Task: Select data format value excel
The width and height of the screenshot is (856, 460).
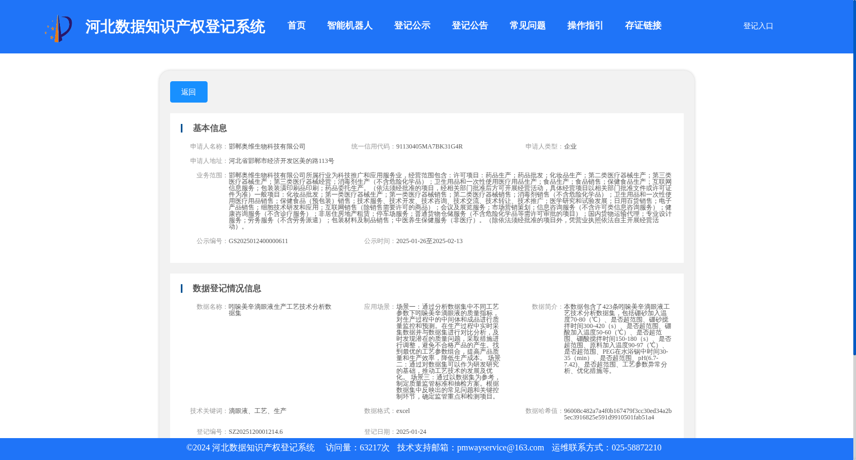Action: click(x=403, y=411)
